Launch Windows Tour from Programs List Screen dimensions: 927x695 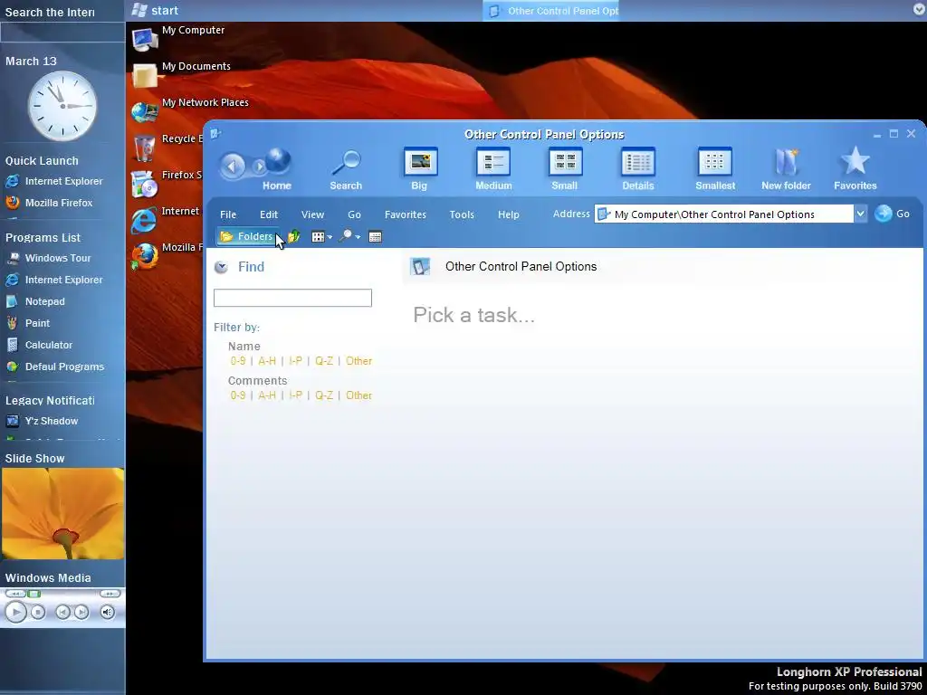pyautogui.click(x=49, y=258)
